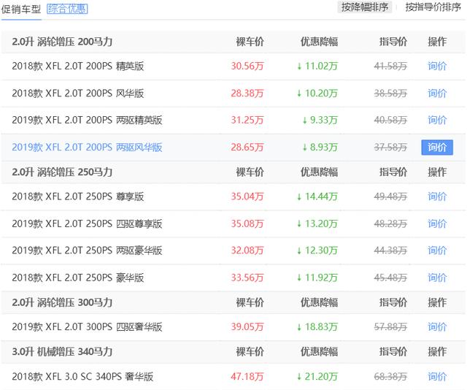Click the 2.0升 涡轮增压 300马力 group header

62,302
